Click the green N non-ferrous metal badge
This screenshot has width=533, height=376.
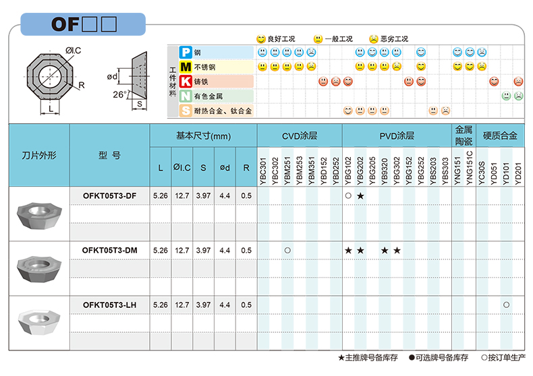click(x=186, y=96)
